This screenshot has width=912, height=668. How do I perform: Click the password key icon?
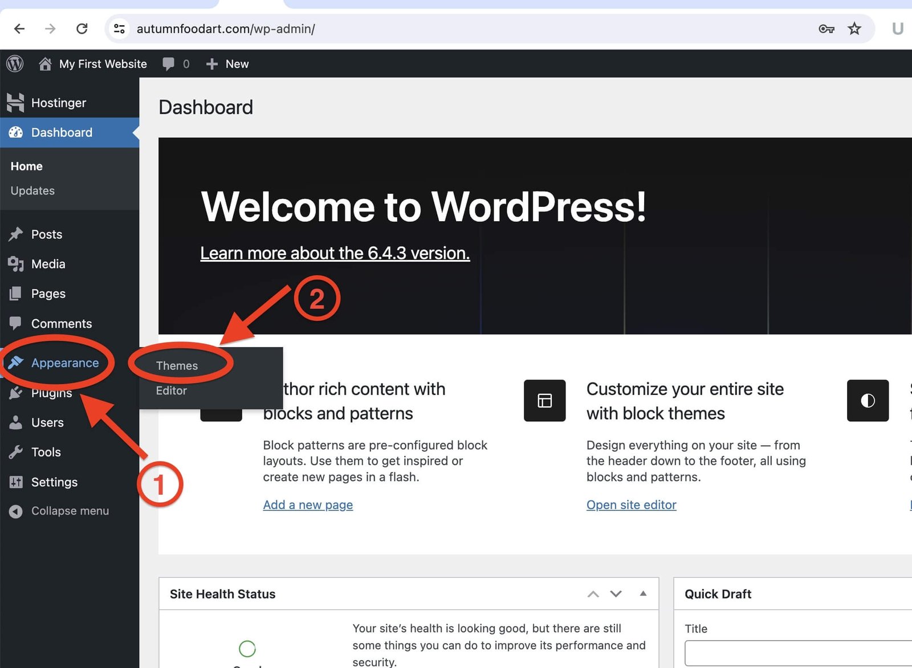click(826, 28)
